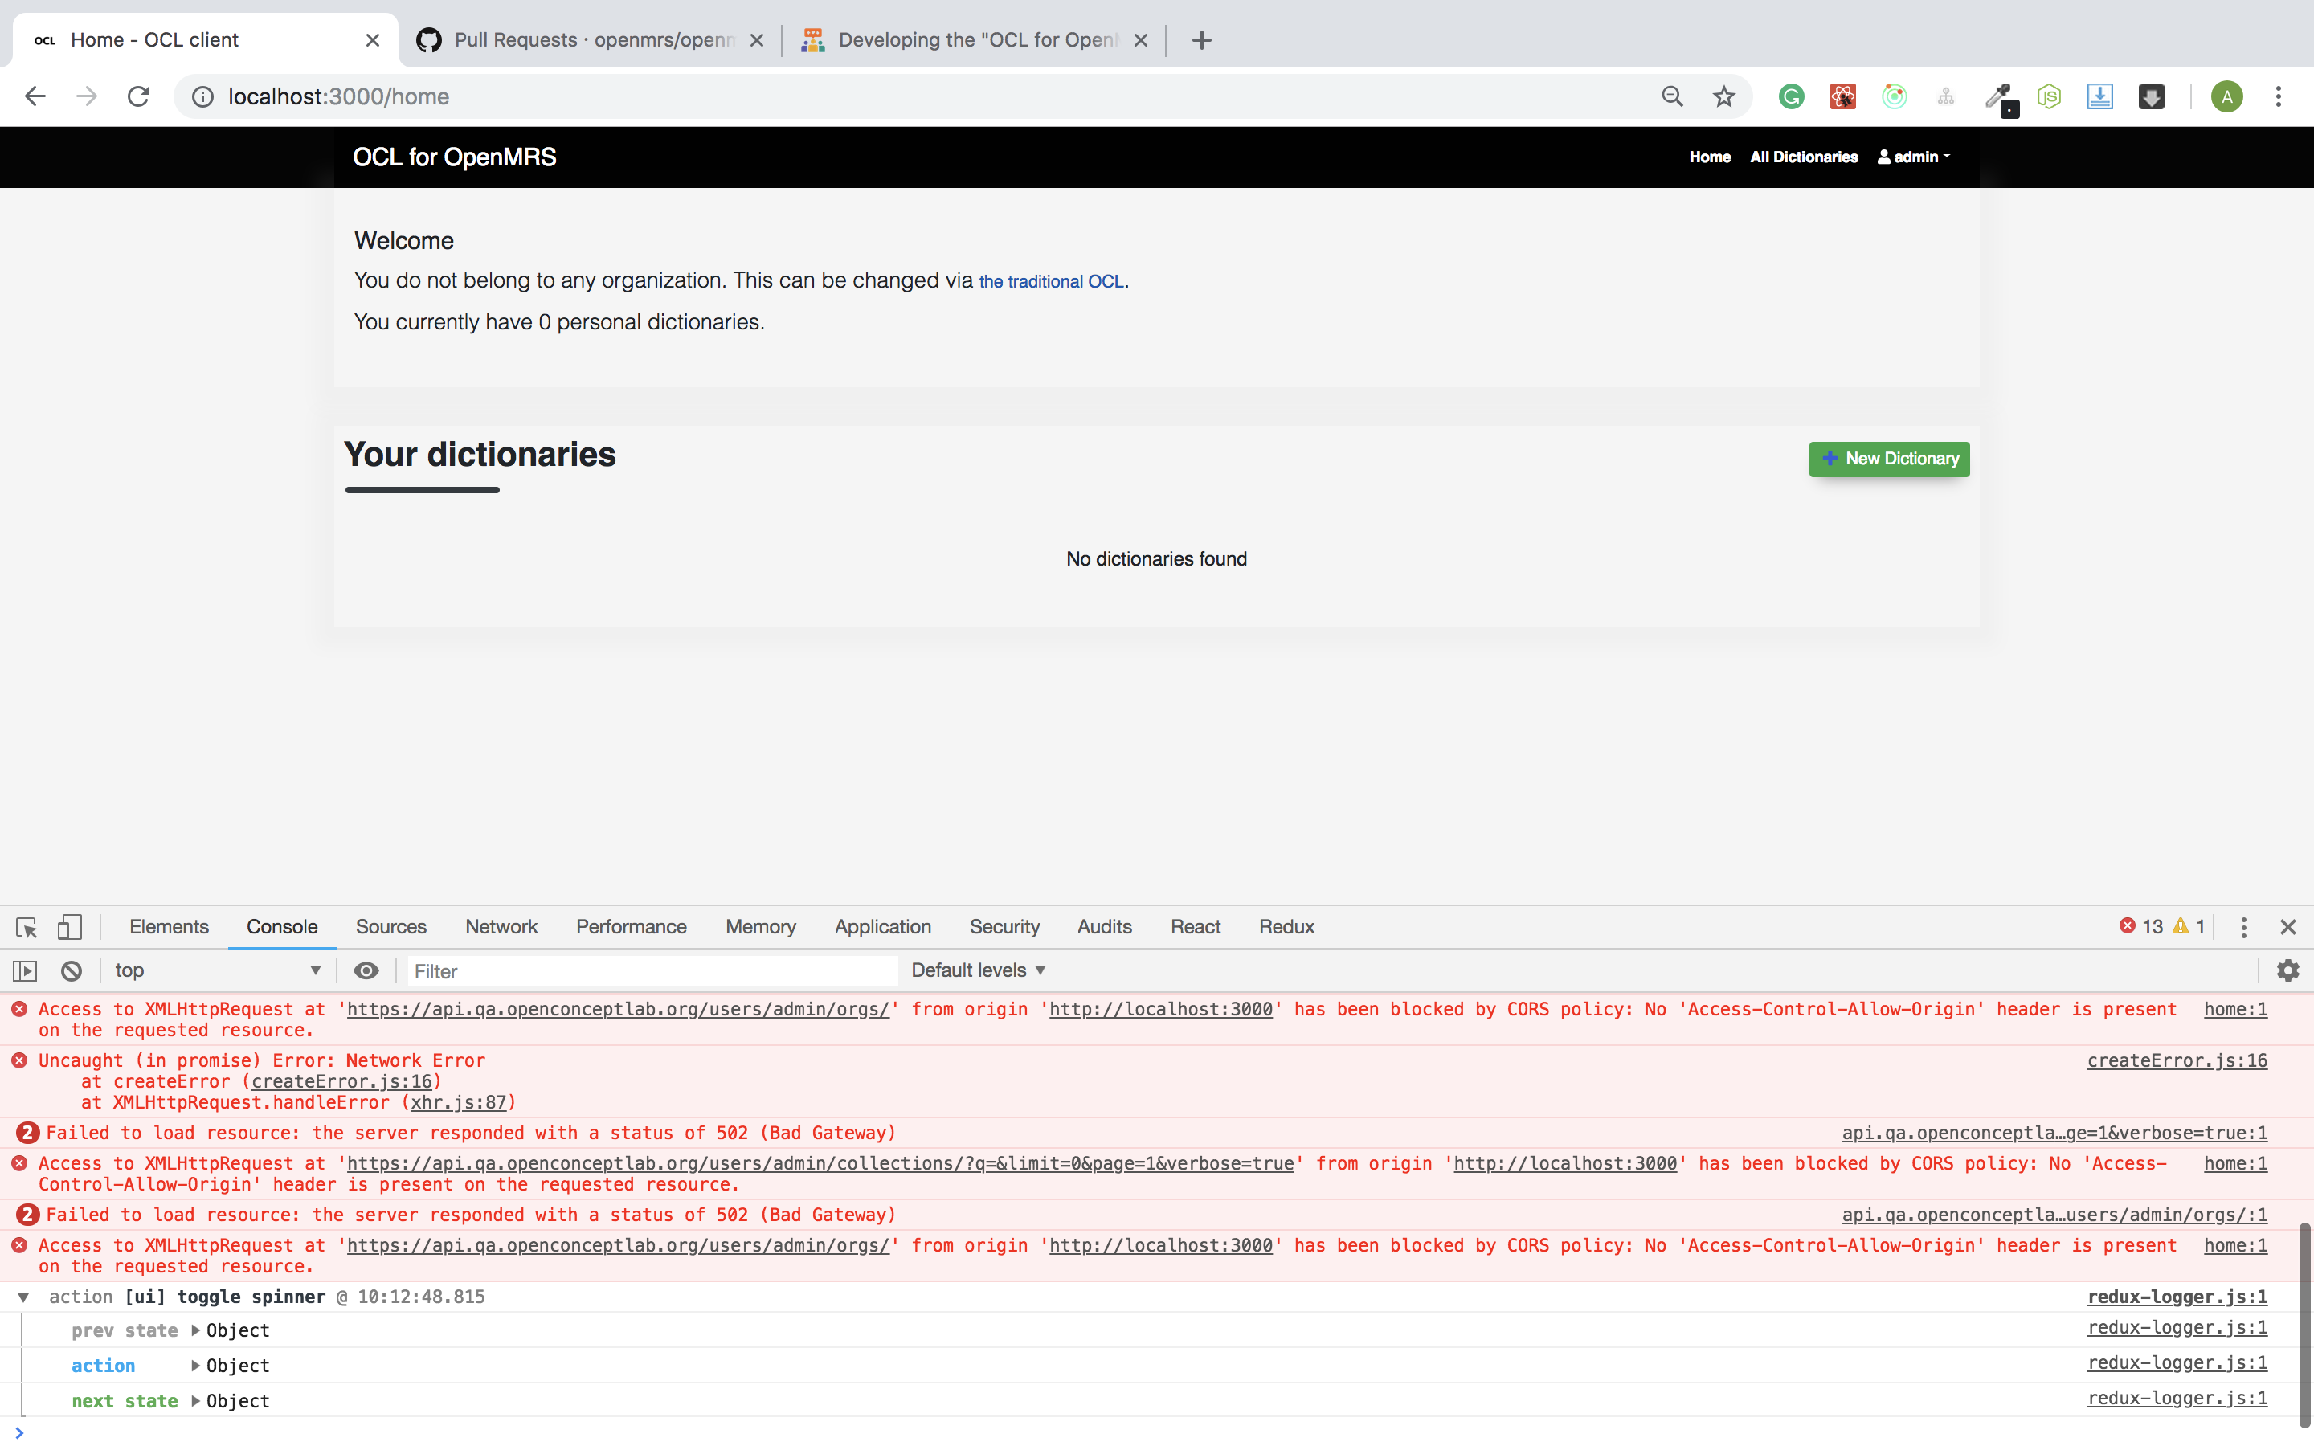This screenshot has height=1446, width=2314.
Task: Click the greyed hierarchy extension icon
Action: point(1946,96)
